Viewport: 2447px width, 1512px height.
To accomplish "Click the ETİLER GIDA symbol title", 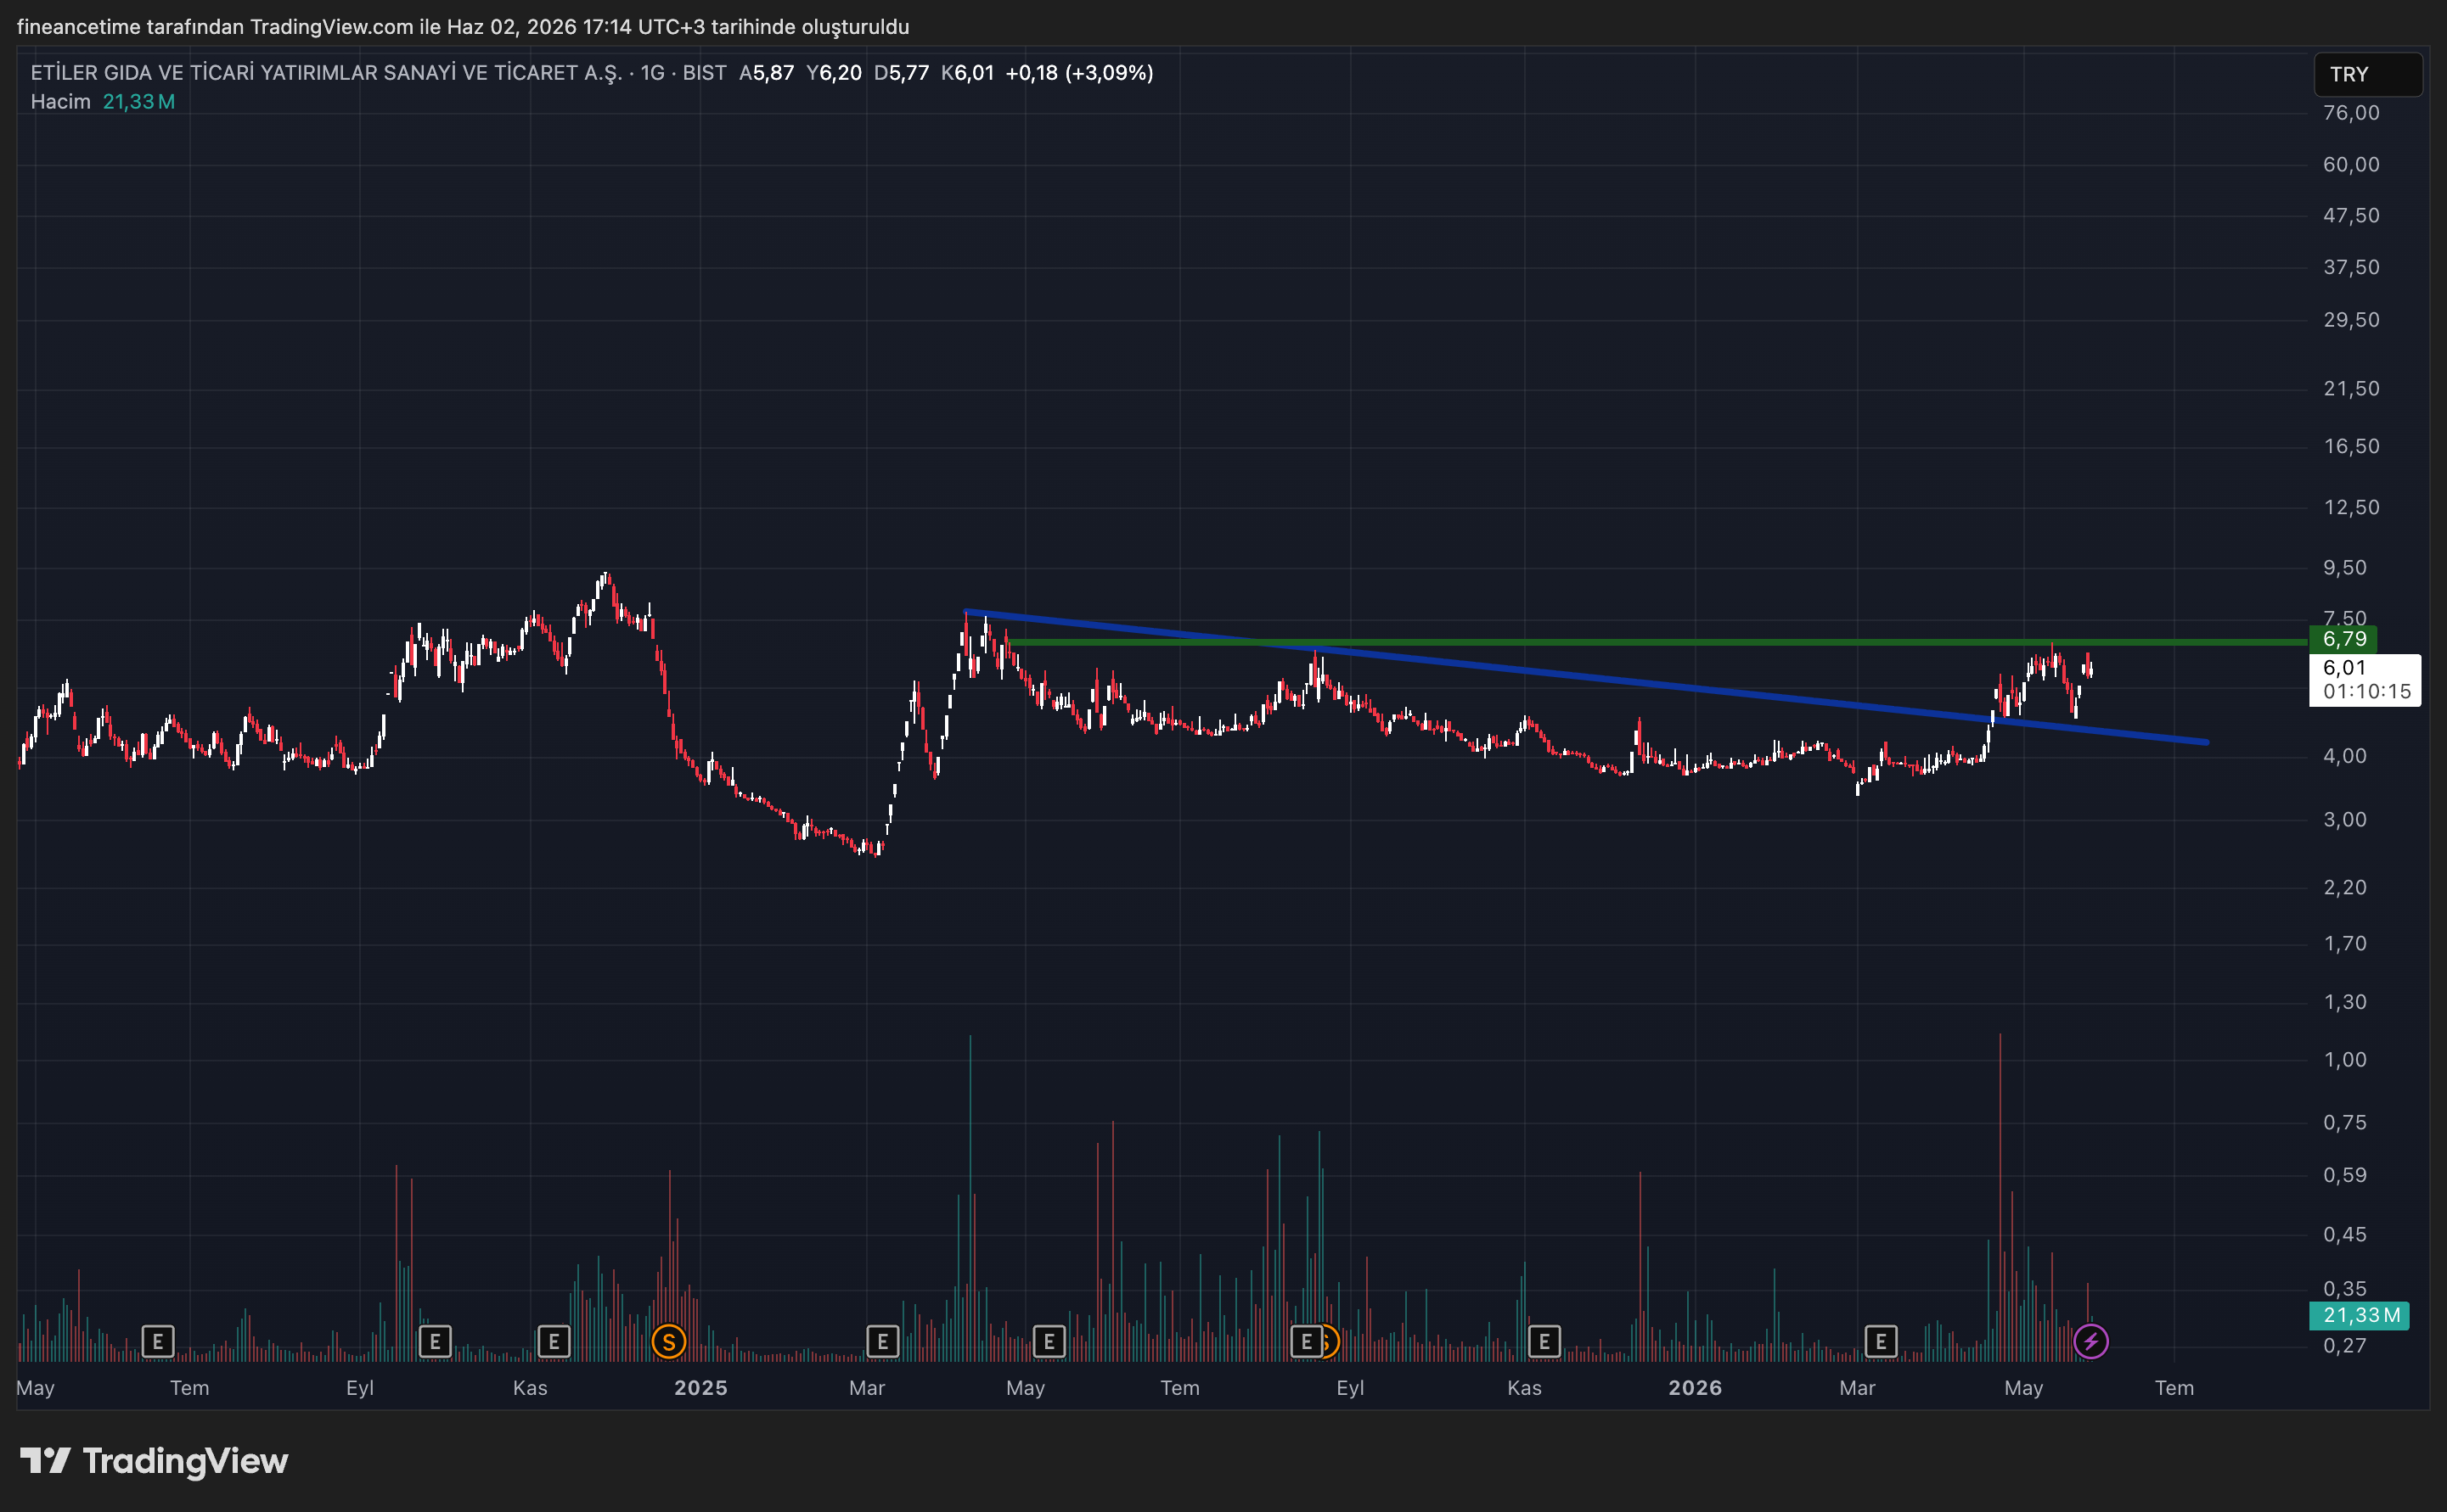I will coord(326,73).
